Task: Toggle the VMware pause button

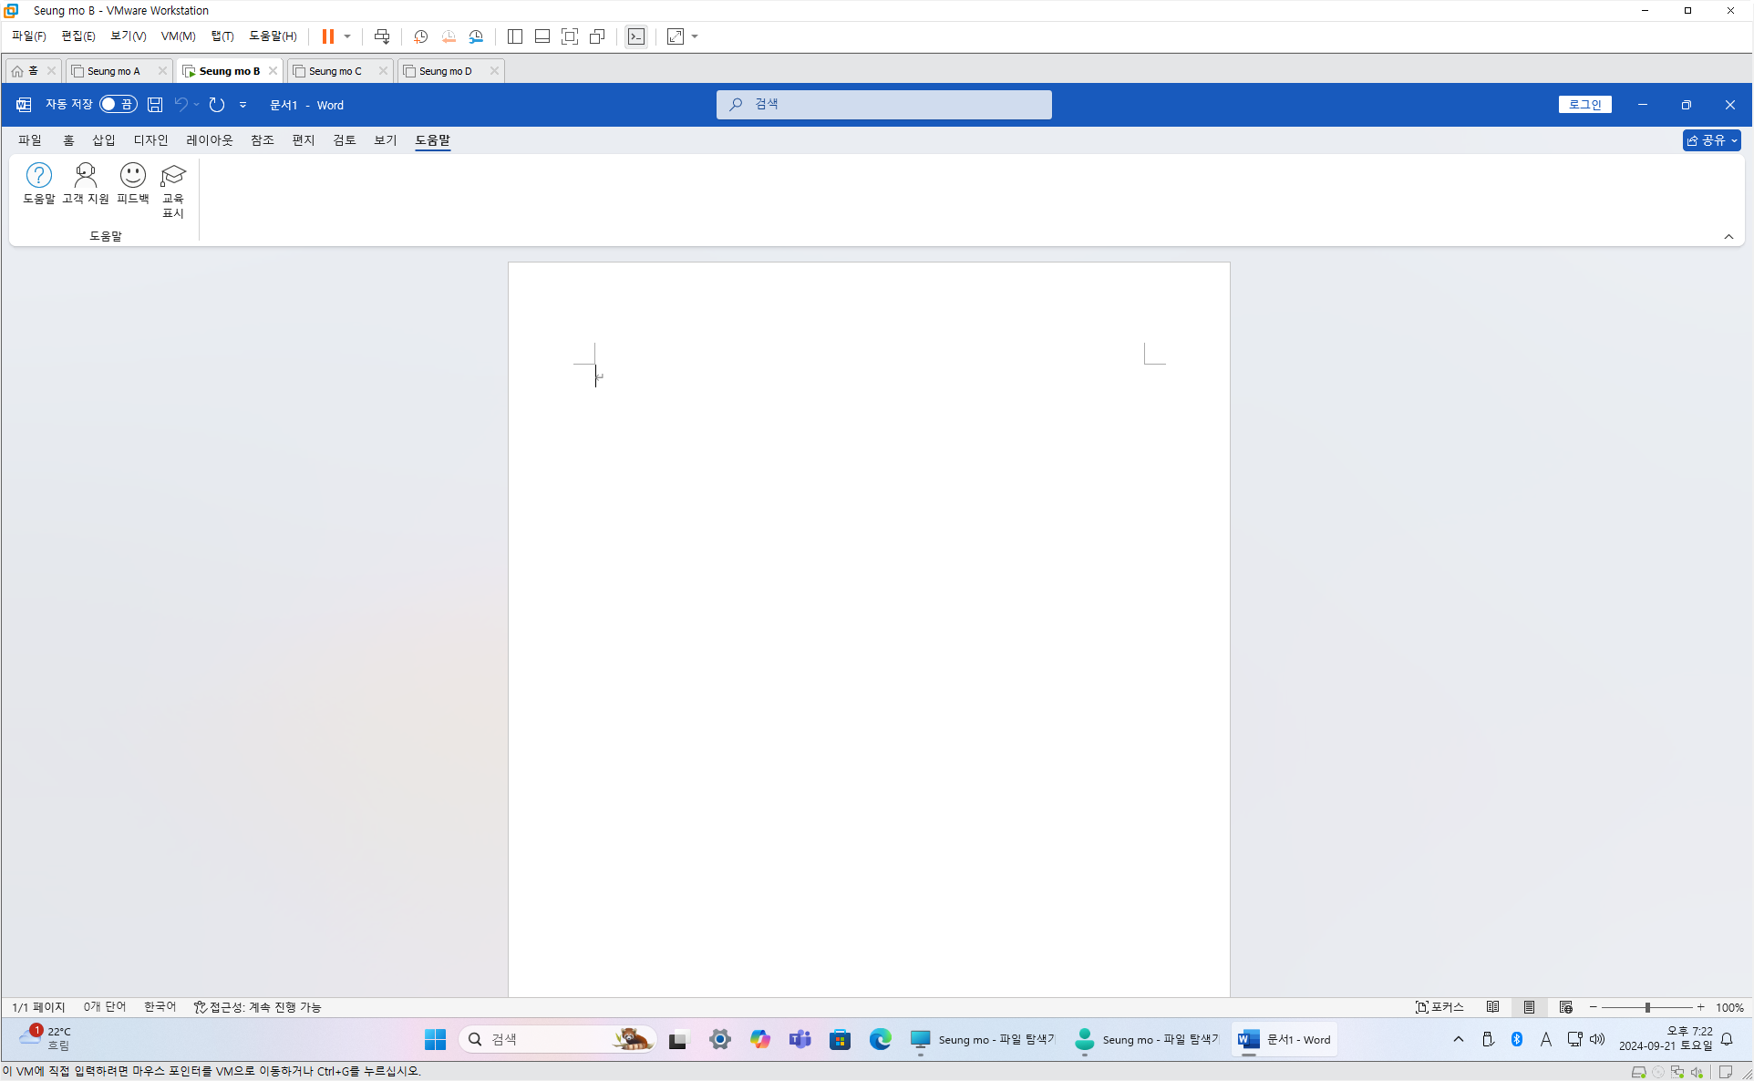Action: click(x=327, y=36)
